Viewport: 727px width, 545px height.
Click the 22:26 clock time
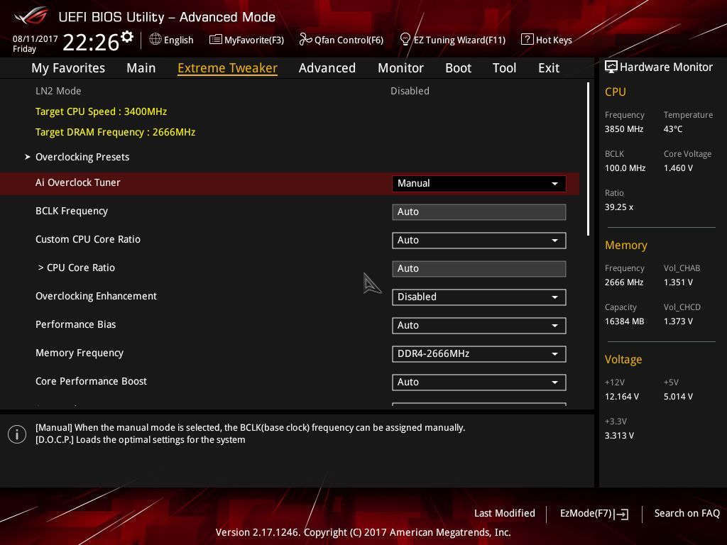coord(91,42)
